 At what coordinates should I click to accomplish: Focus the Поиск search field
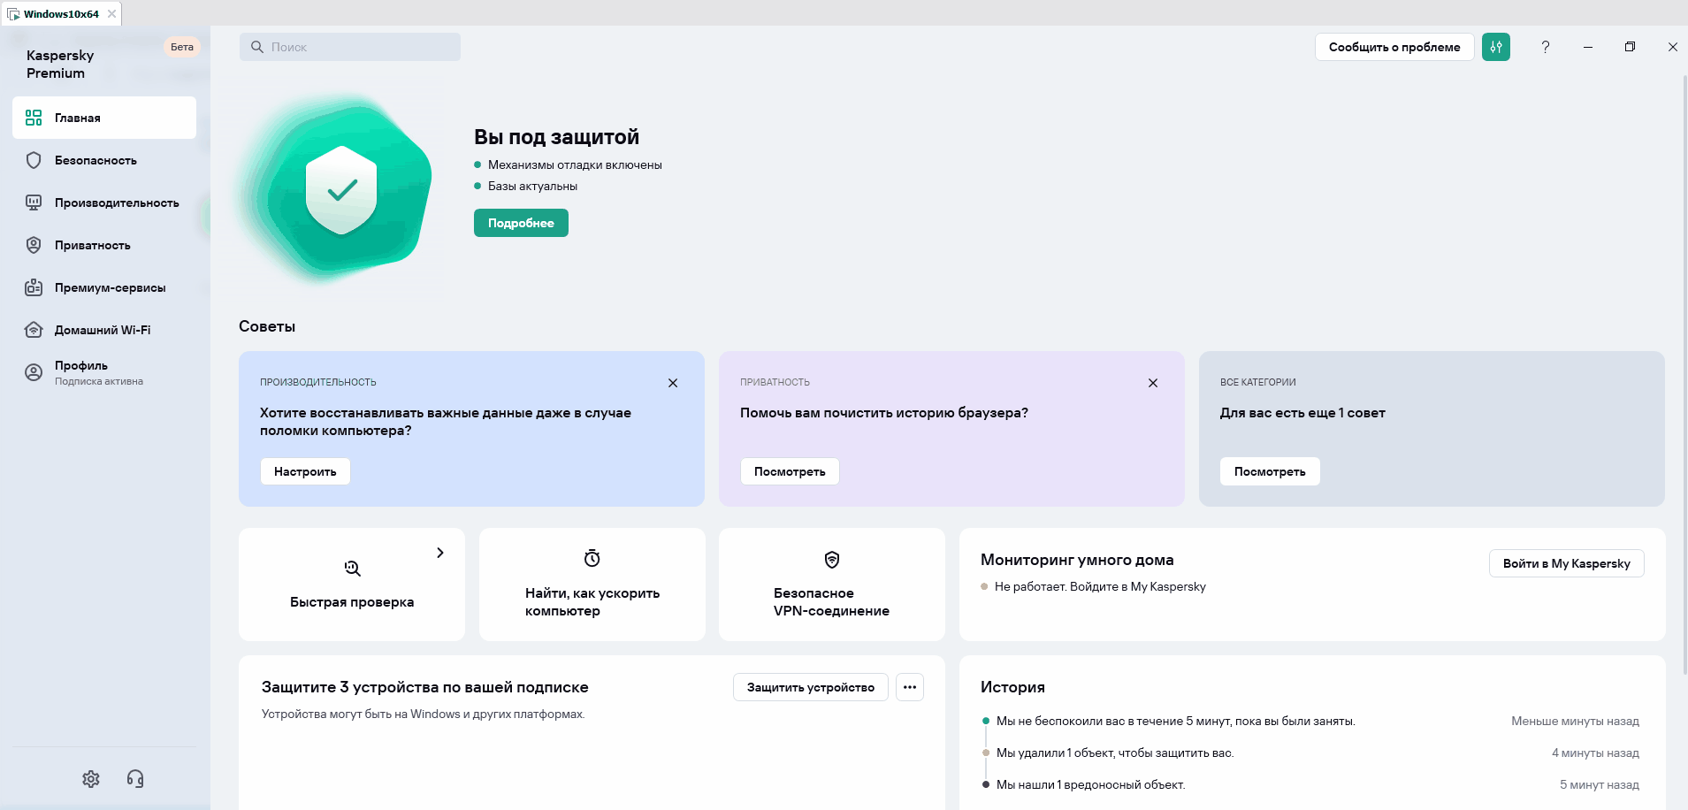[350, 47]
